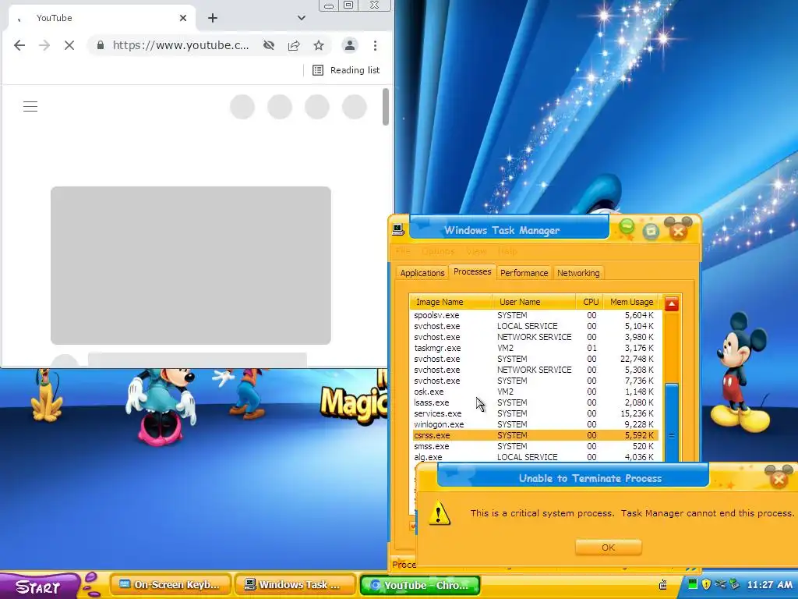The height and width of the screenshot is (599, 798).
Task: Sort processes by Mem Usage column
Action: 631,302
